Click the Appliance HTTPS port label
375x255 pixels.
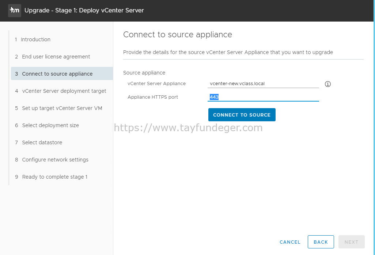[x=152, y=97]
